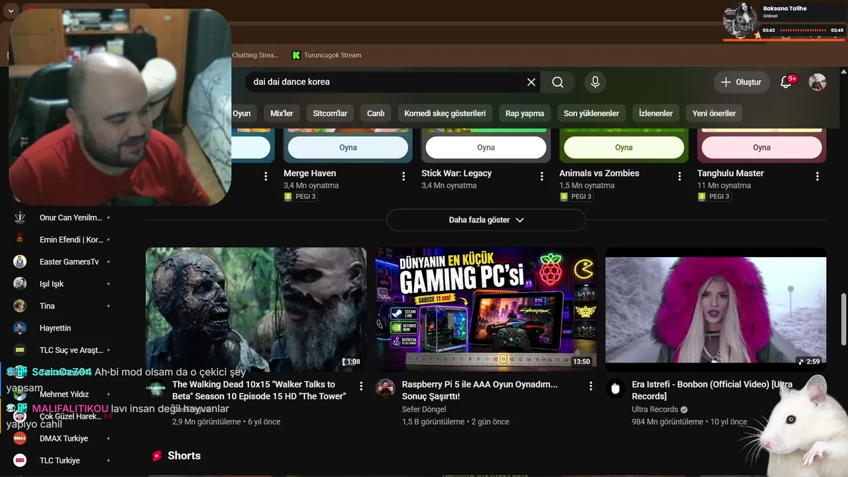Click the Kick icon on Turuncugok Stream tab
This screenshot has height=477, width=848.
(x=296, y=55)
